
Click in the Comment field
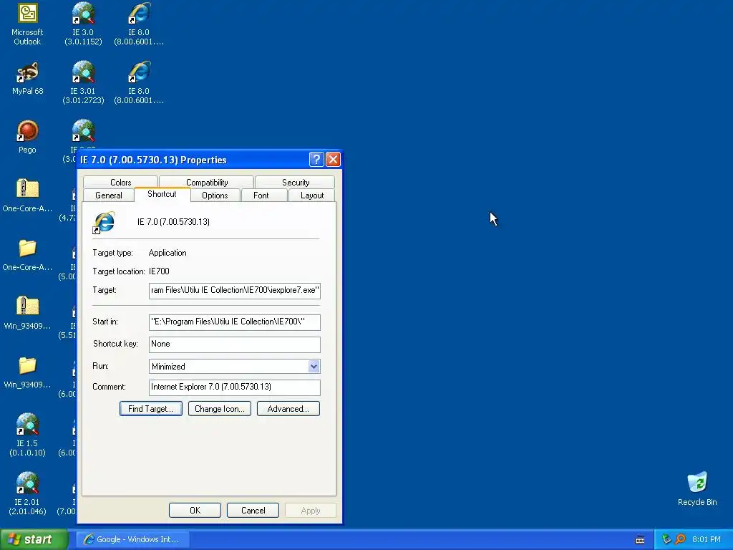235,387
